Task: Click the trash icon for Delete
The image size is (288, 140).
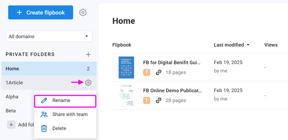Action: click(44, 129)
